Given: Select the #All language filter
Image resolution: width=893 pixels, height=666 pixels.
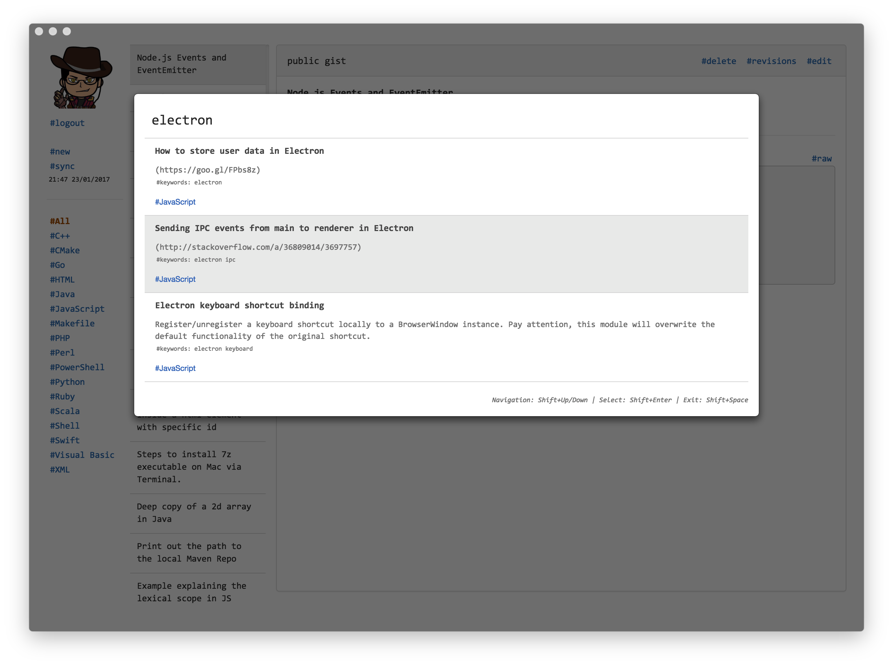Looking at the screenshot, I should coord(59,221).
